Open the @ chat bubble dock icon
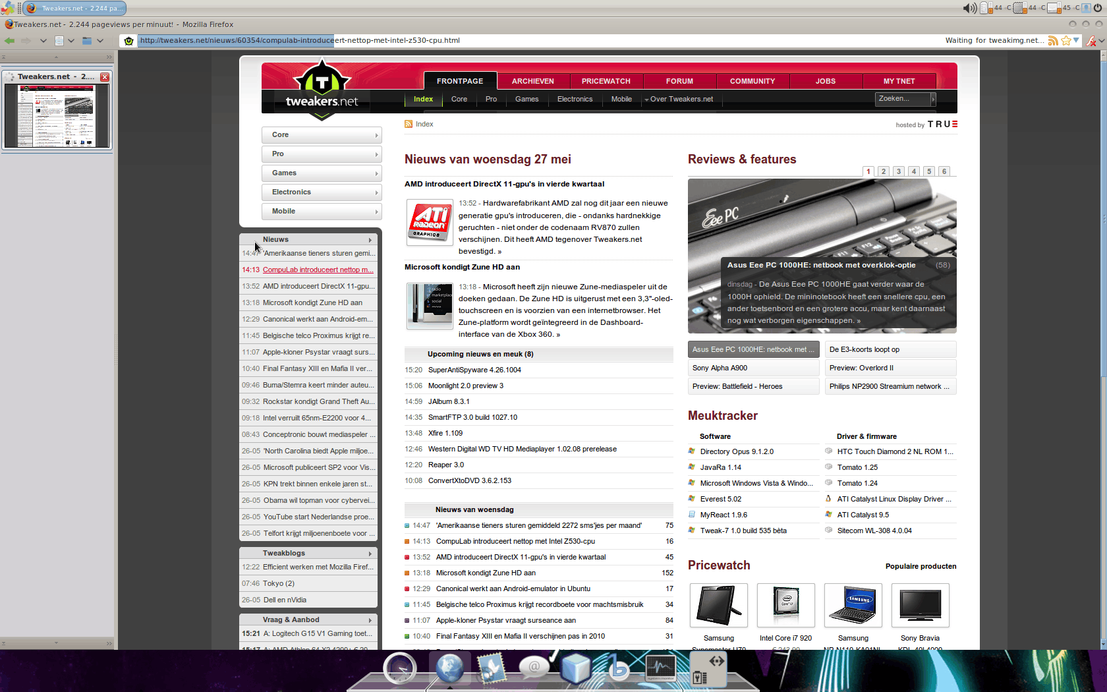 534,667
